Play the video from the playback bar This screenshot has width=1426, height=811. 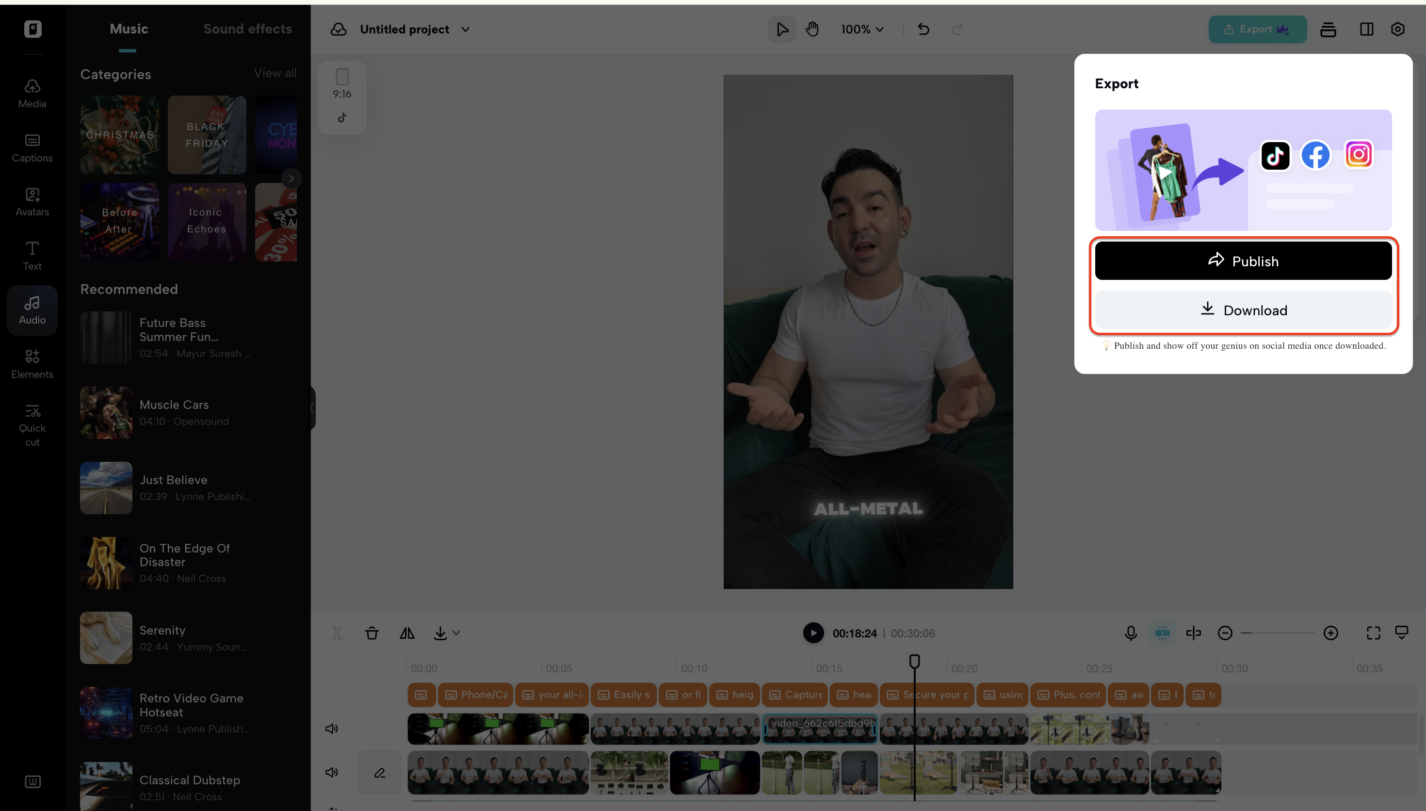tap(813, 633)
